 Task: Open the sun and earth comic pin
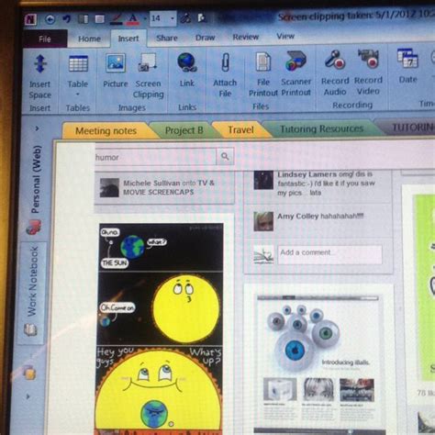pos(160,329)
